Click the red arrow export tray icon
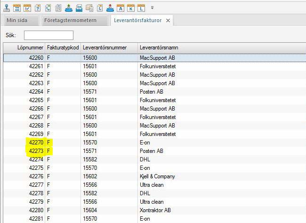The image size is (306, 223). 110,8
